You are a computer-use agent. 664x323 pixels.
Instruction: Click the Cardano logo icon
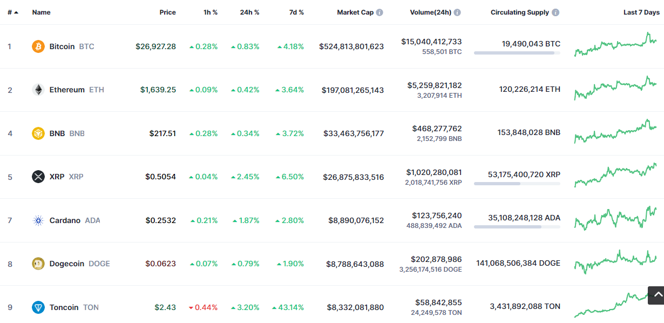tap(38, 220)
